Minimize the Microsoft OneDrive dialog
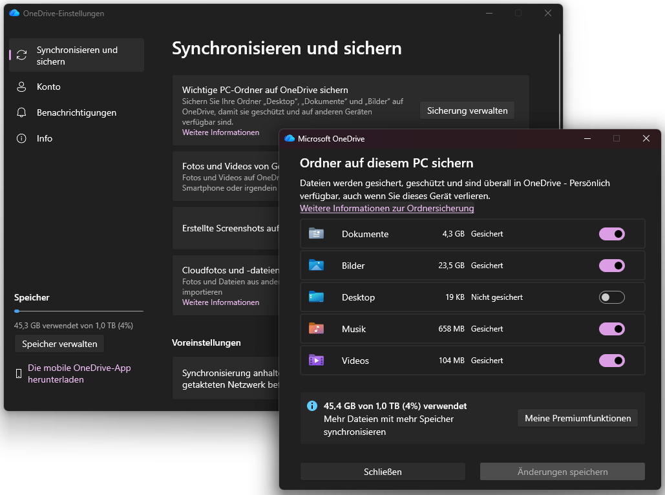 pyautogui.click(x=587, y=139)
